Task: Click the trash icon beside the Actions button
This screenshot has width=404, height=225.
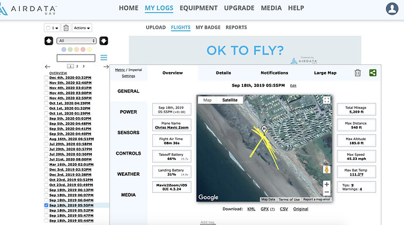Action: coord(66,28)
